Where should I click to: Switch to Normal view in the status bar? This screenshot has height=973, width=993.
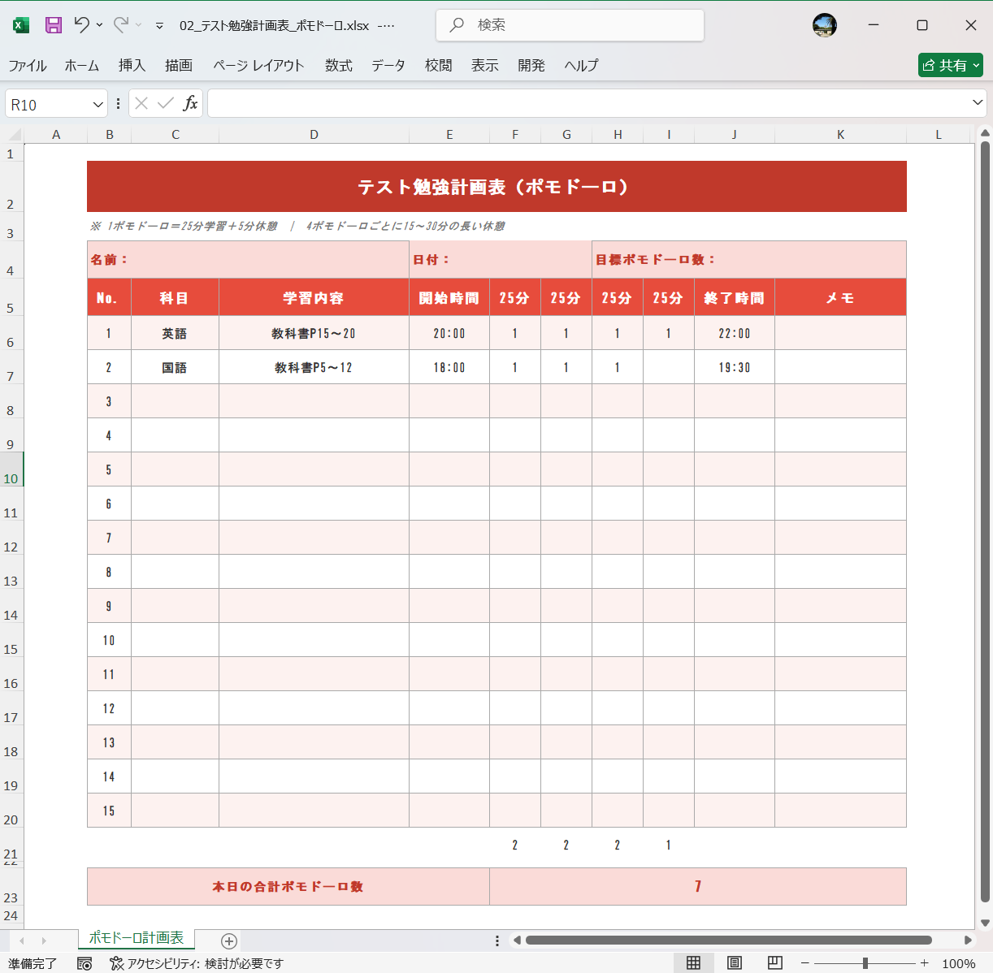tap(692, 961)
